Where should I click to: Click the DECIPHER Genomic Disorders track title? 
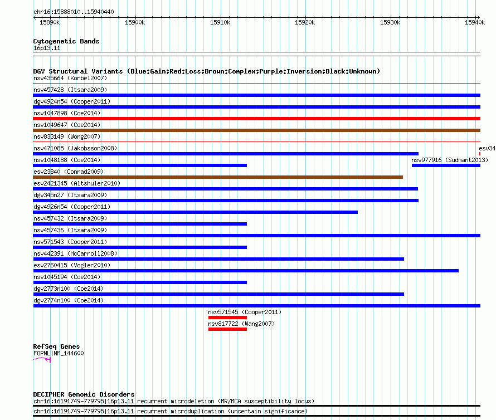point(84,394)
